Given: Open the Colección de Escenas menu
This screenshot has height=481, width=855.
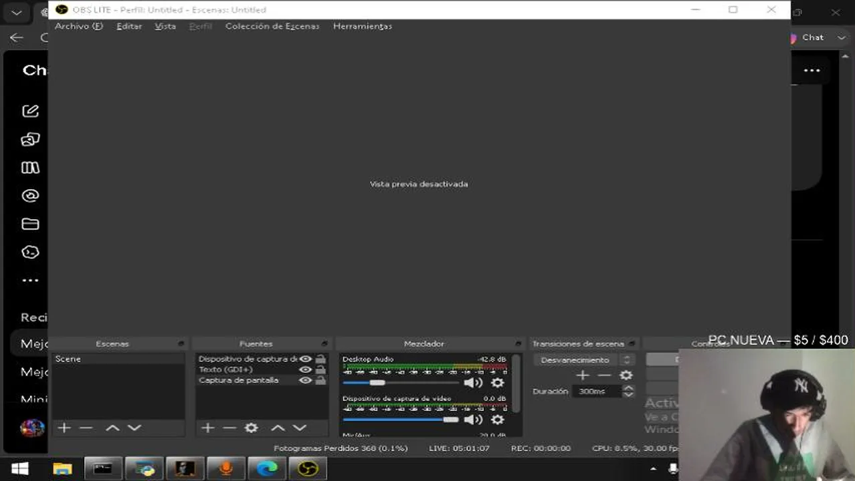Looking at the screenshot, I should pyautogui.click(x=272, y=26).
